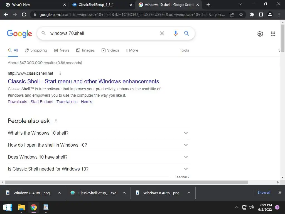Screen dimensions: 285x214
Task: Open a new browser tab
Action: tap(208, 5)
